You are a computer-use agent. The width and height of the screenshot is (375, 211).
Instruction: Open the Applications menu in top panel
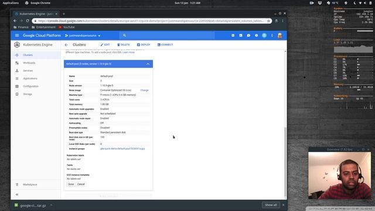coord(11,3)
